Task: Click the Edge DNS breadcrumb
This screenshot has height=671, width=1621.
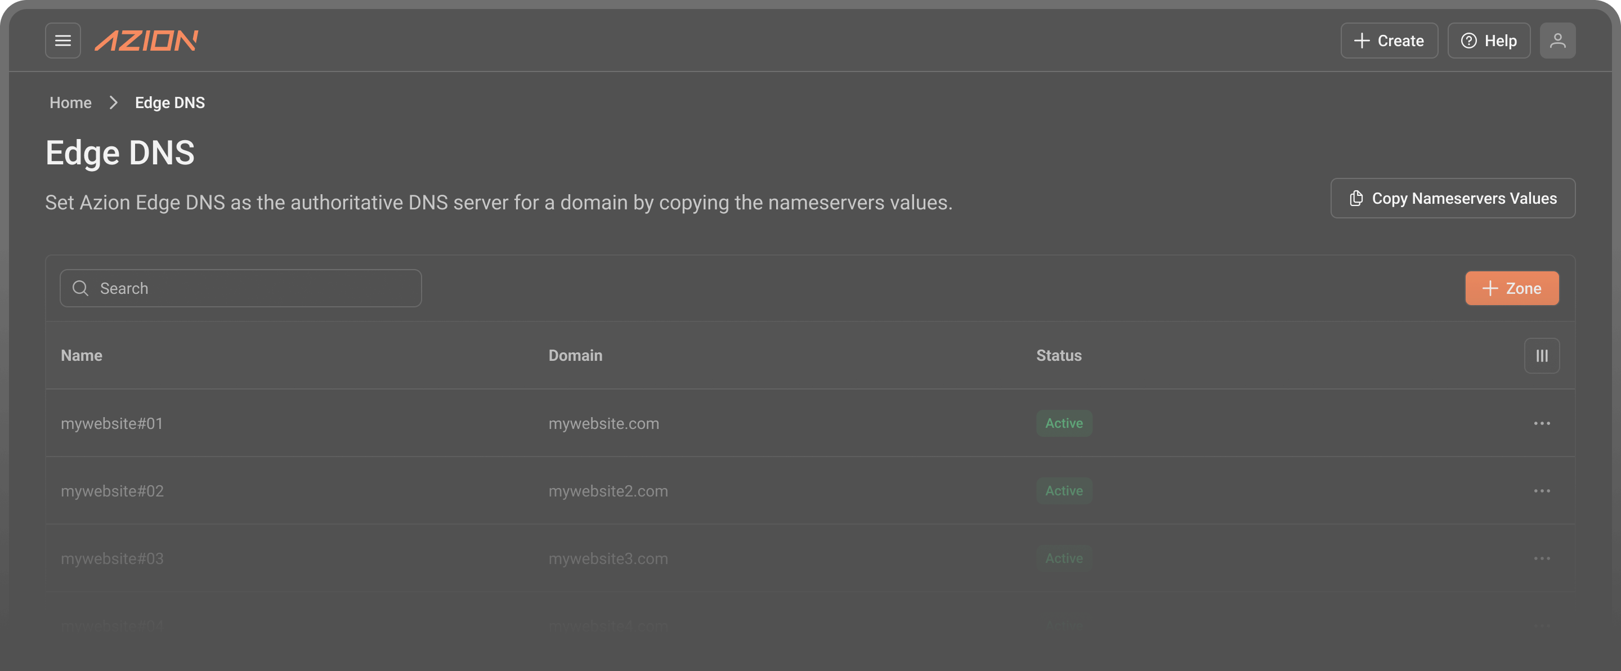Action: (170, 102)
